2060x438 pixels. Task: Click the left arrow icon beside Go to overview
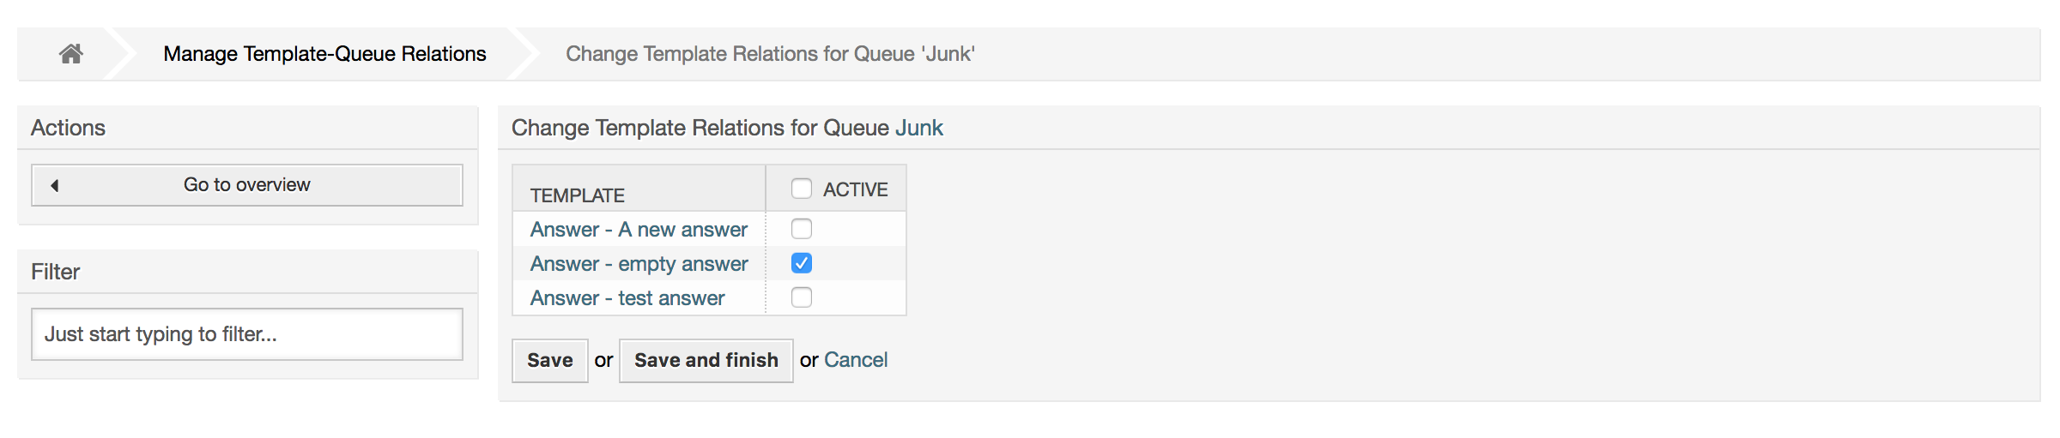[x=55, y=185]
